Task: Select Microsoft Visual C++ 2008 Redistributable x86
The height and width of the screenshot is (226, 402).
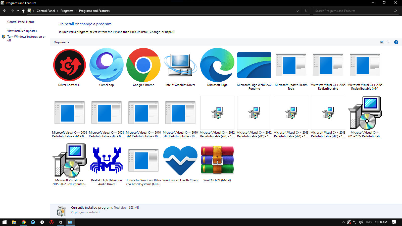Action: [107, 113]
